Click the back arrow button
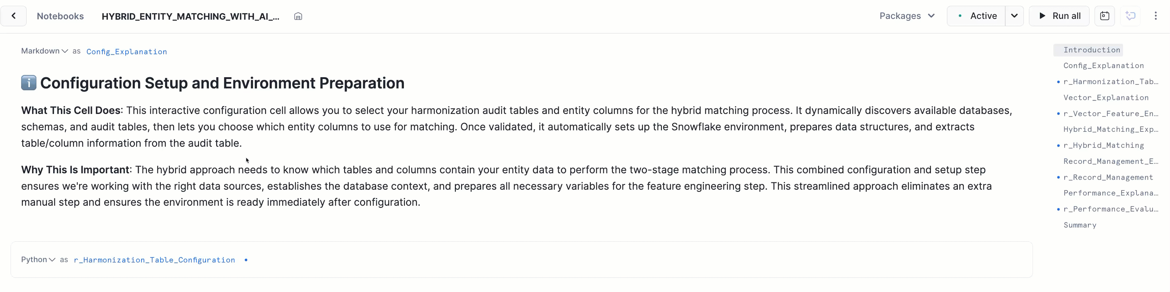The image size is (1170, 292). coord(13,16)
